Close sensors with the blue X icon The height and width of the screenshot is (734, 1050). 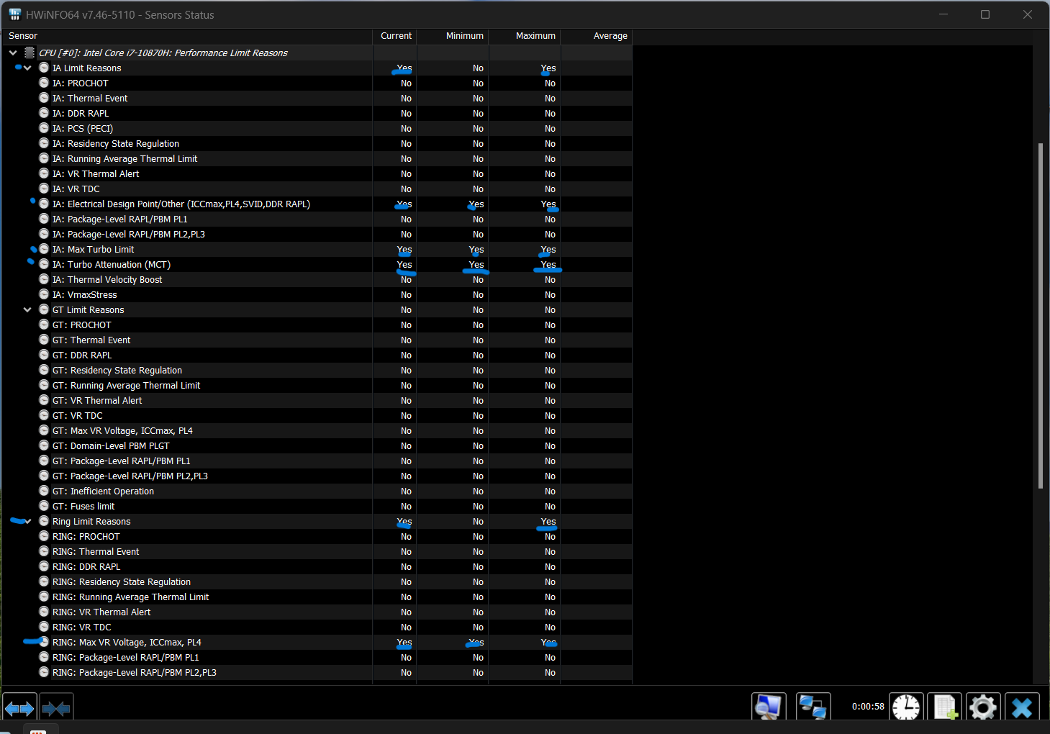(x=1022, y=707)
